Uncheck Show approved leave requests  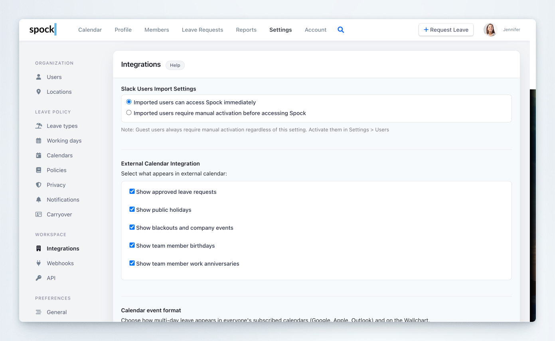tap(132, 191)
